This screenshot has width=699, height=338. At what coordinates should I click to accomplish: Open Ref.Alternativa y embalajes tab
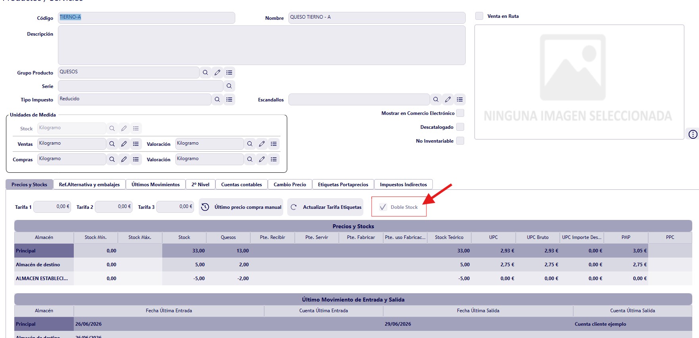tap(89, 185)
